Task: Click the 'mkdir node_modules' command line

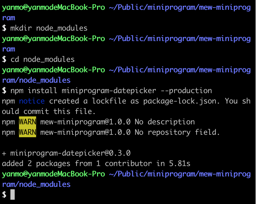Action: point(49,28)
